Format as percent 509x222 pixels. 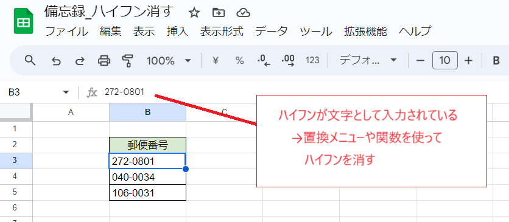(x=239, y=60)
